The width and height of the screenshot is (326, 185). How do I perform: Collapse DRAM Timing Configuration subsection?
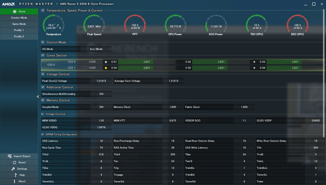[42, 134]
